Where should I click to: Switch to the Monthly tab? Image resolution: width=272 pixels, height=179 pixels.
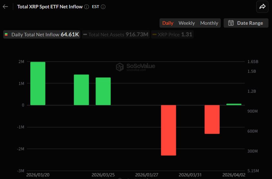click(x=209, y=23)
